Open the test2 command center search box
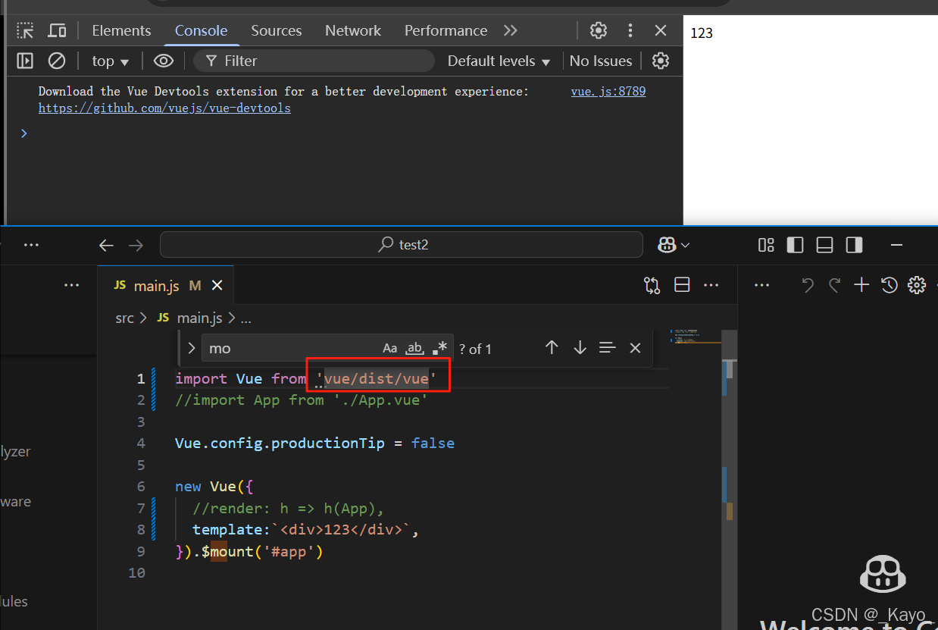This screenshot has width=938, height=630. 402,245
